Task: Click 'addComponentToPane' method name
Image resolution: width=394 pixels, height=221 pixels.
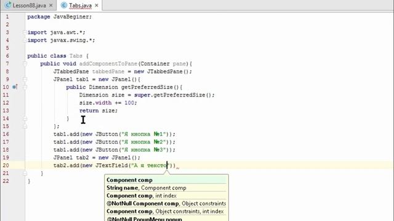Action: 108,64
